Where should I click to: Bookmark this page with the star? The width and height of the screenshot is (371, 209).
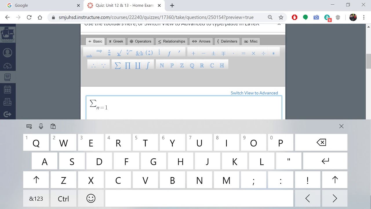click(281, 17)
